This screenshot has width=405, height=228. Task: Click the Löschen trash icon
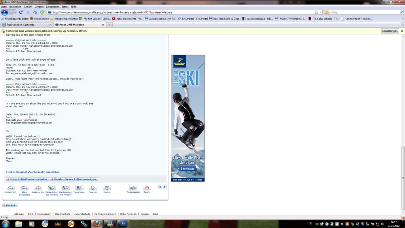(x=107, y=188)
